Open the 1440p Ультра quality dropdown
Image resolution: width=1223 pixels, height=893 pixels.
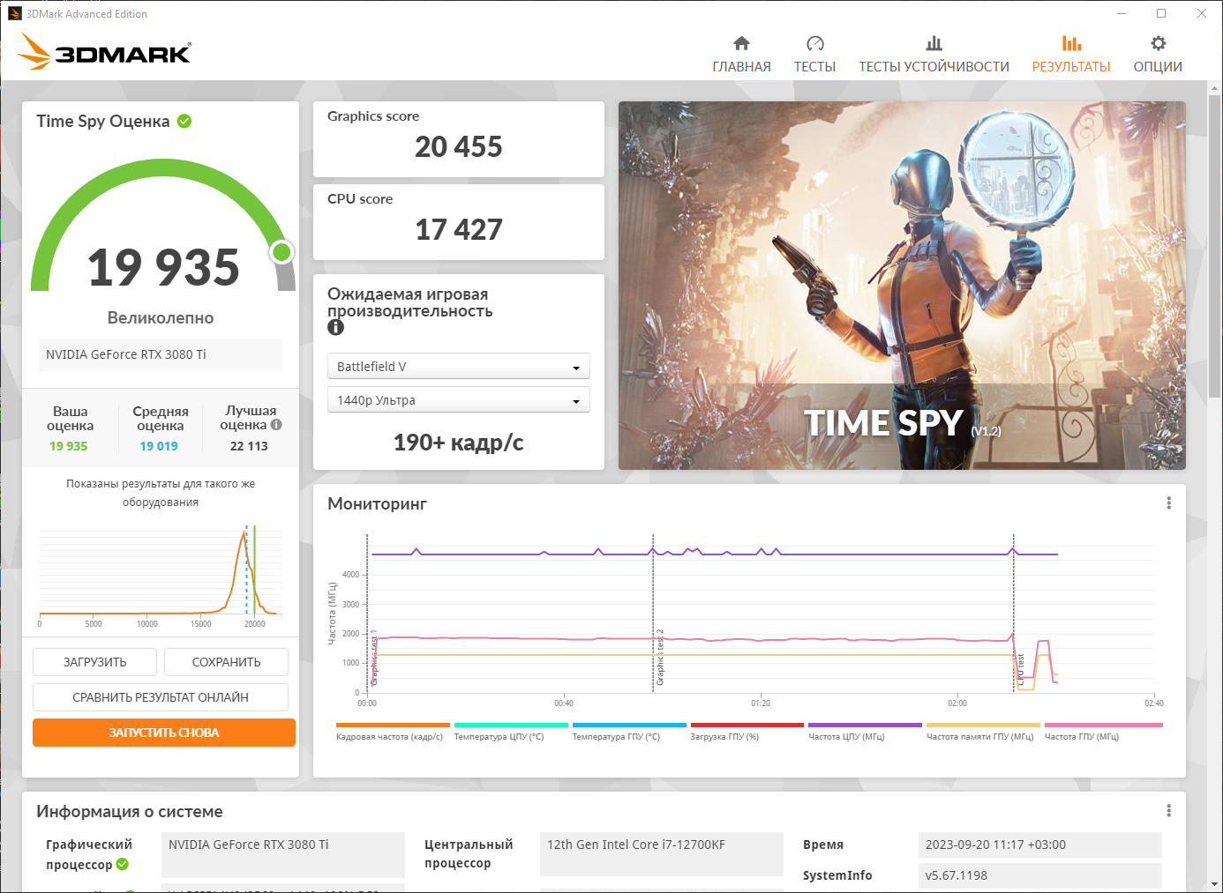tap(458, 399)
